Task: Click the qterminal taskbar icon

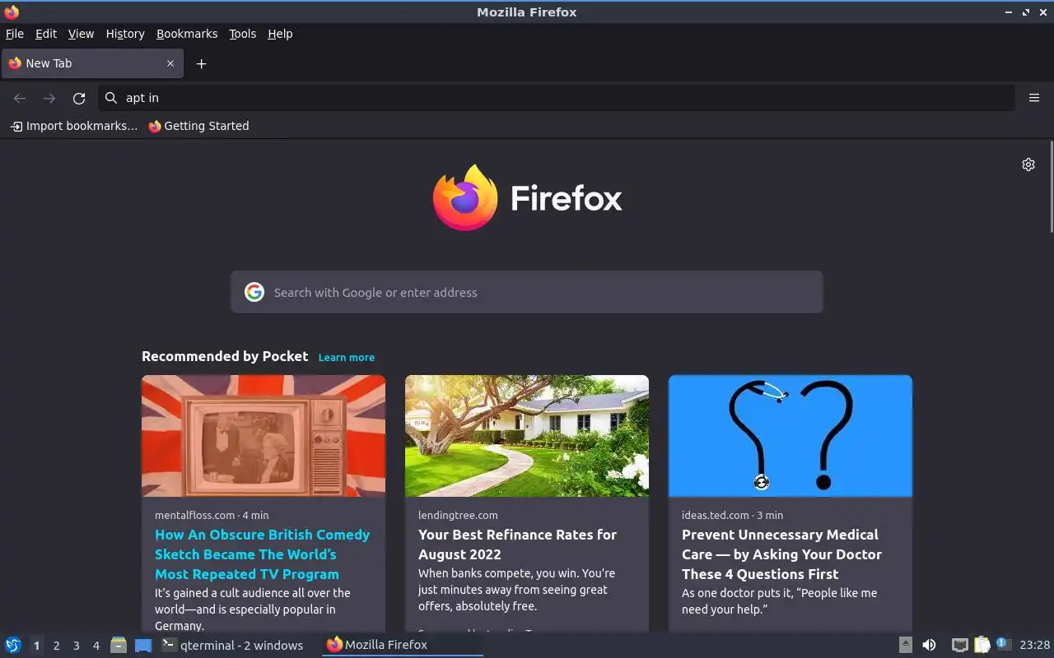Action: tap(169, 645)
